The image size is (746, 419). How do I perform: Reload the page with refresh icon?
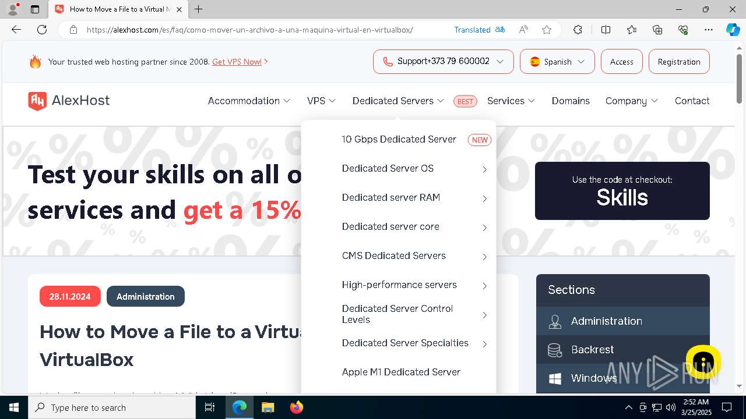(42, 30)
